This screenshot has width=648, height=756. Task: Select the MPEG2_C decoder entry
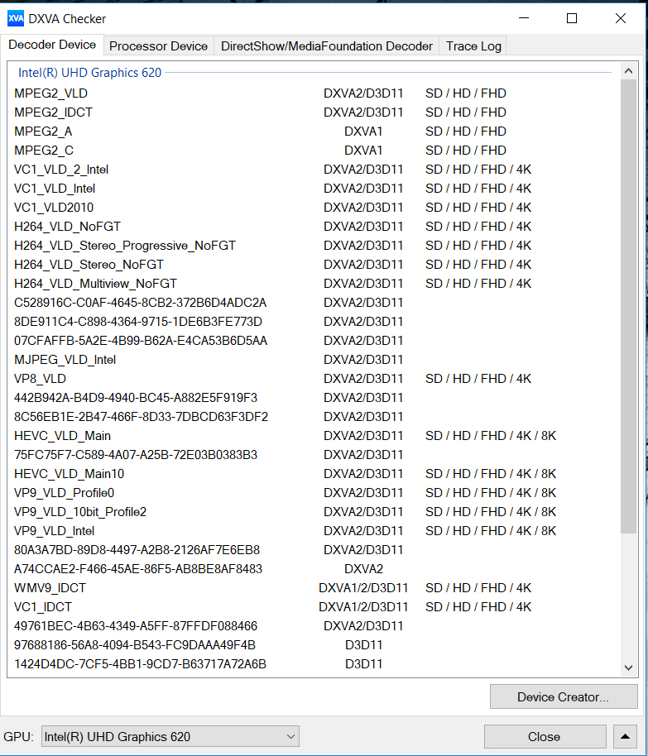point(314,151)
